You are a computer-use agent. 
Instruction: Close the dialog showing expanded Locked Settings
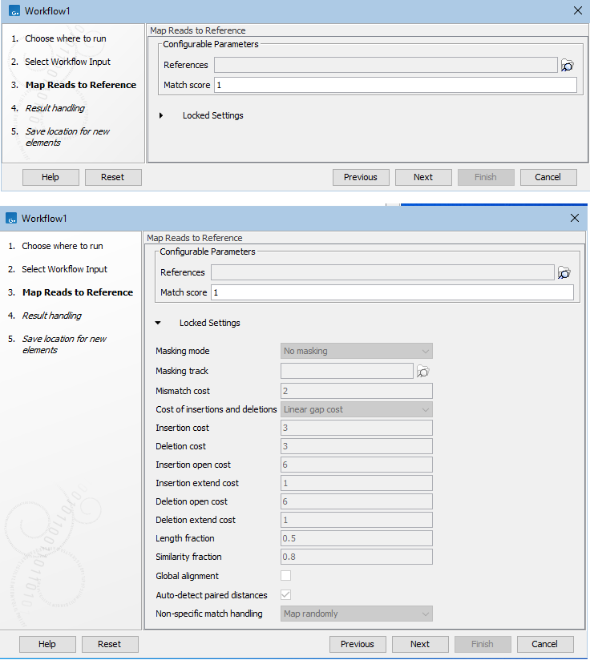[574, 218]
